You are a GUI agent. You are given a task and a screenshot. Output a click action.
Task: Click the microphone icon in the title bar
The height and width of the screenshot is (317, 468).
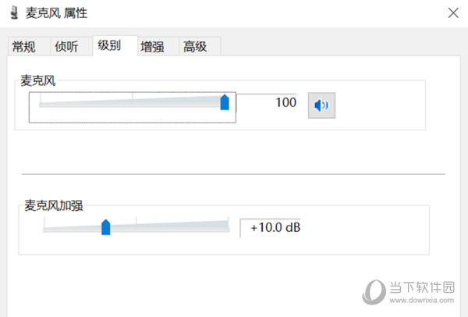coord(14,13)
